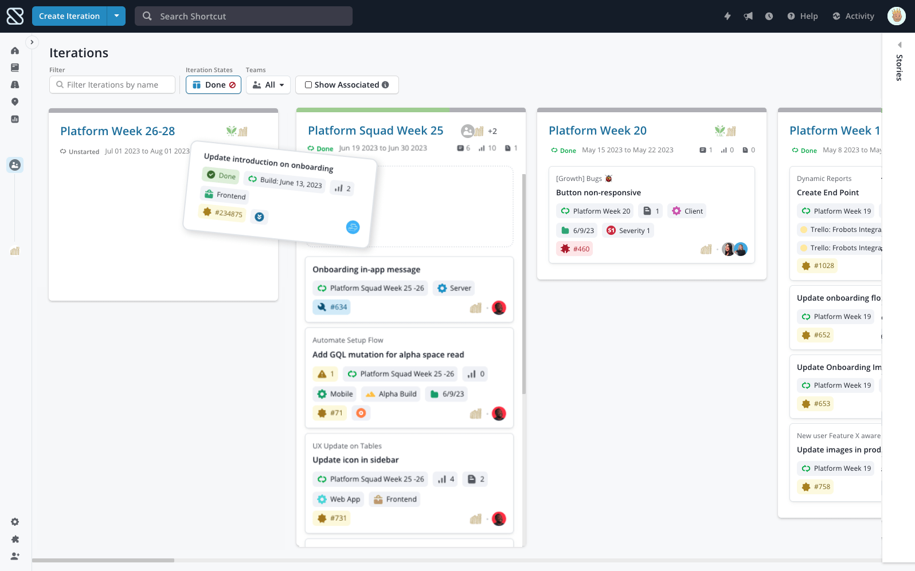The image size is (915, 571).
Task: Click the Invite Users icon in sidebar
Action: pyautogui.click(x=15, y=556)
